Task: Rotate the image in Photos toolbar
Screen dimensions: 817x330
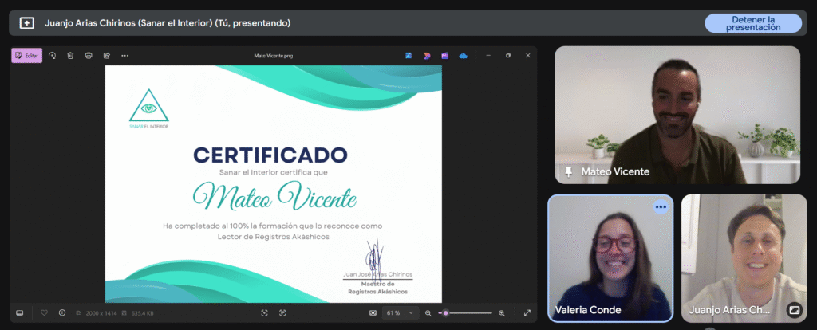Action: click(x=52, y=55)
